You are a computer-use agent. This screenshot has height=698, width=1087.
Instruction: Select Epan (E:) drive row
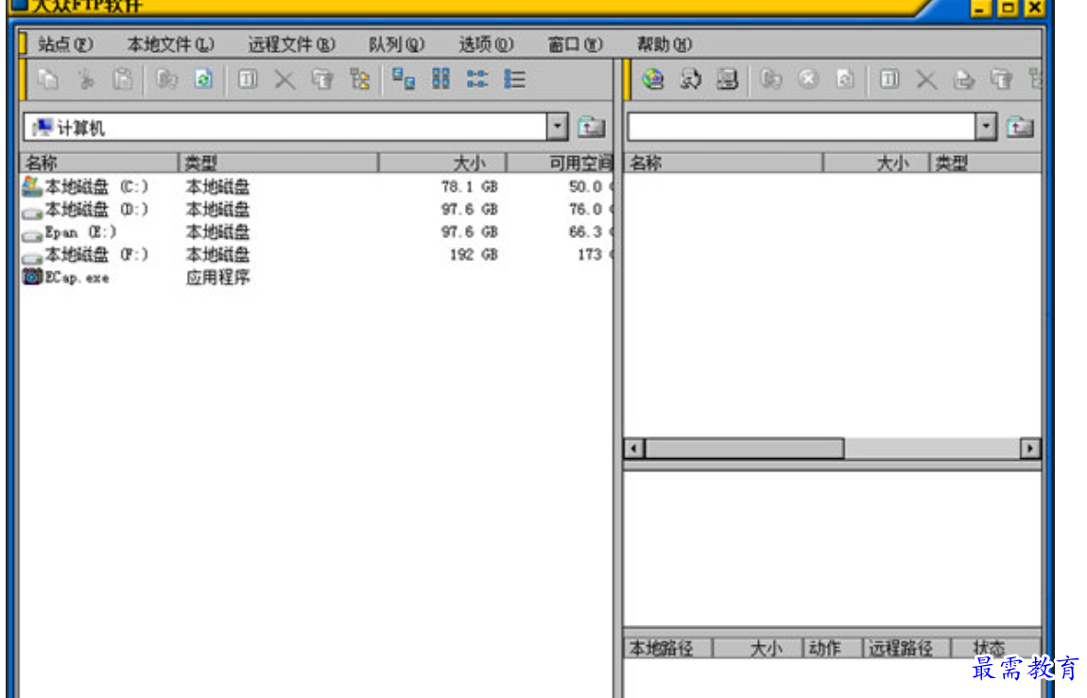(316, 232)
